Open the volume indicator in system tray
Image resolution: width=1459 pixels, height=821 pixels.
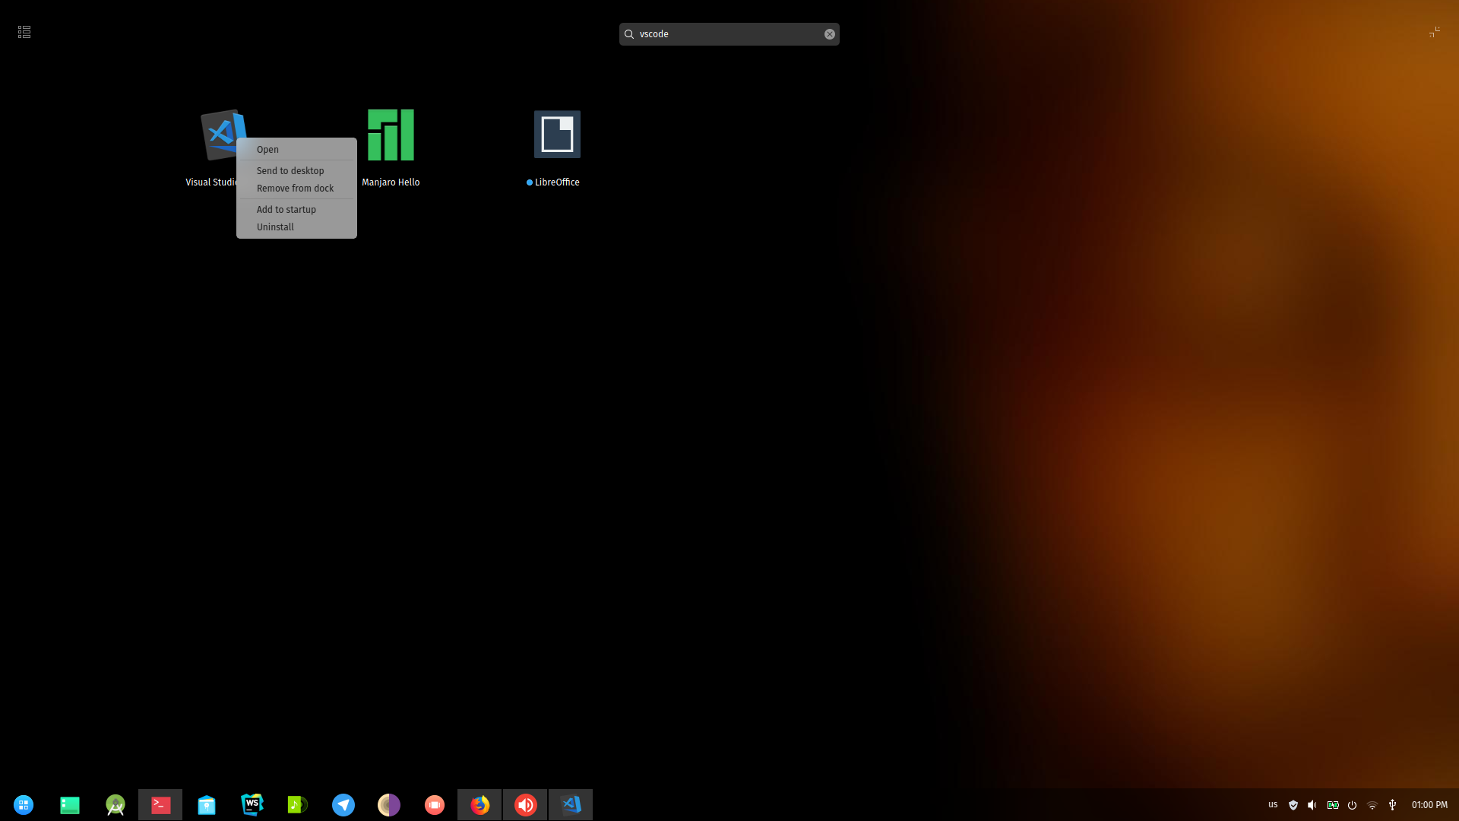tap(1312, 805)
